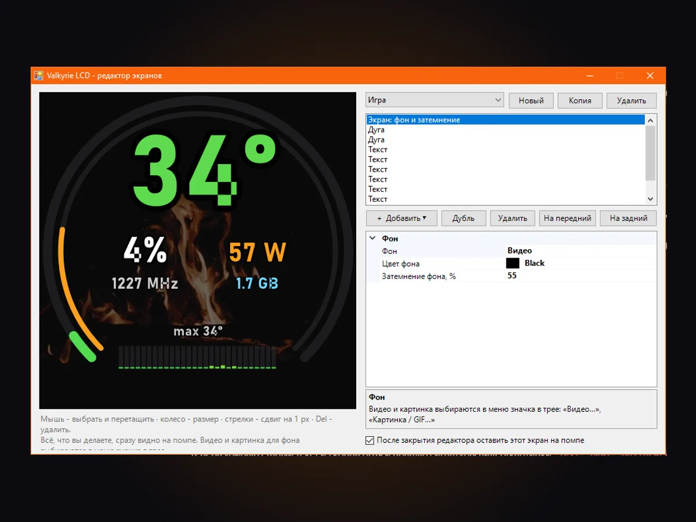This screenshot has height=522, width=696.
Task: Click the down arrow of the elements list scrollbar
Action: click(x=651, y=199)
